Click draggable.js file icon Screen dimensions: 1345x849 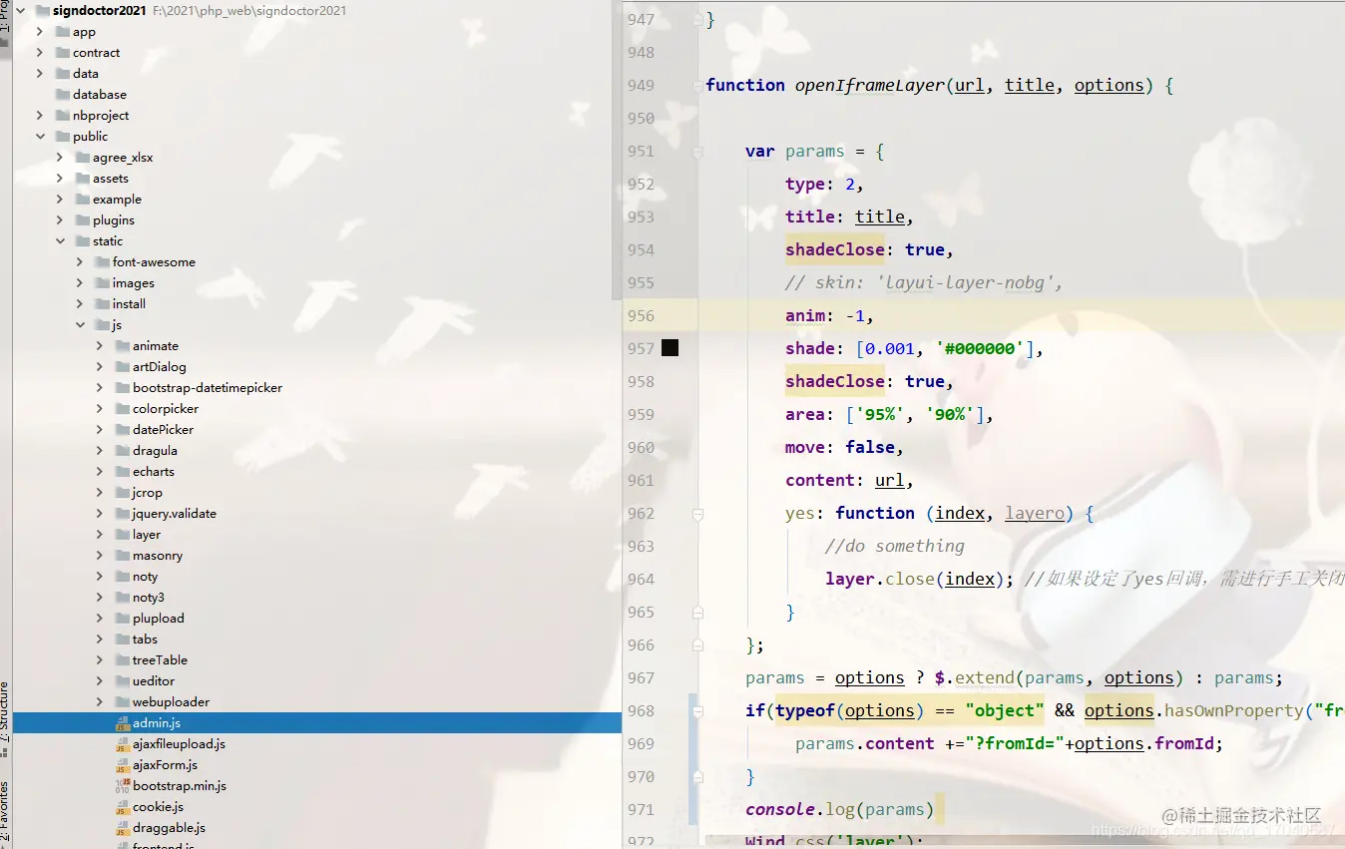tap(123, 828)
